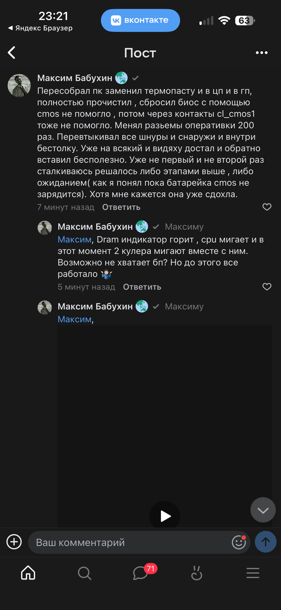Like the first comment with heart icon

coord(267,207)
